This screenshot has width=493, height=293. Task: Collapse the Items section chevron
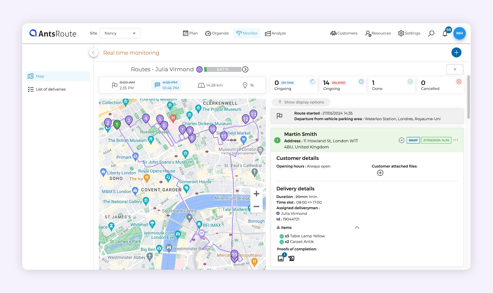[x=357, y=227]
